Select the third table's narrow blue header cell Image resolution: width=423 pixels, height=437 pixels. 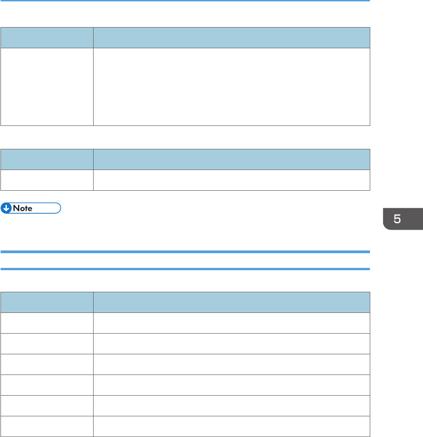47,302
